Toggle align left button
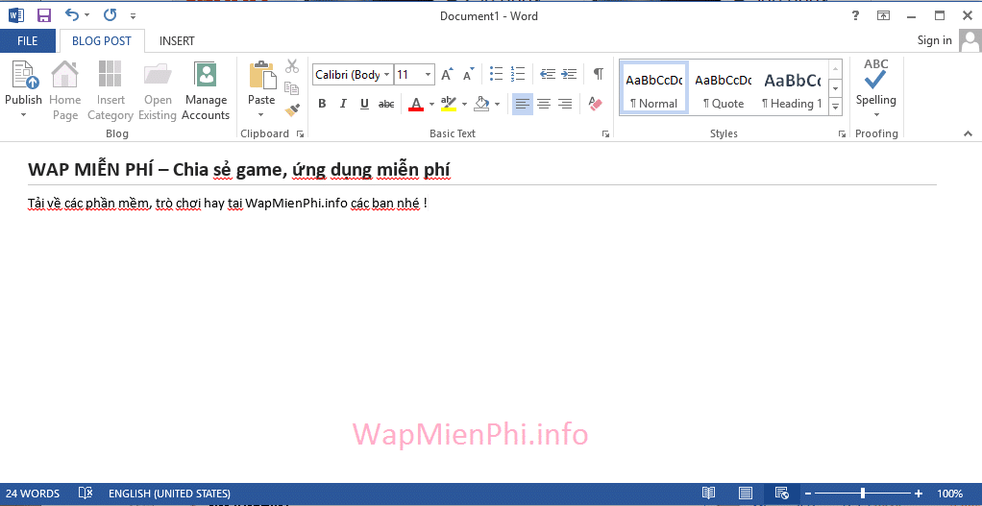The width and height of the screenshot is (982, 506). [523, 104]
